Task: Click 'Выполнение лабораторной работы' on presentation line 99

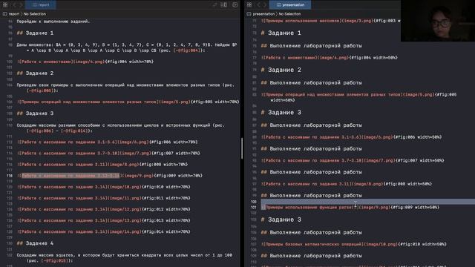Action: click(x=315, y=196)
